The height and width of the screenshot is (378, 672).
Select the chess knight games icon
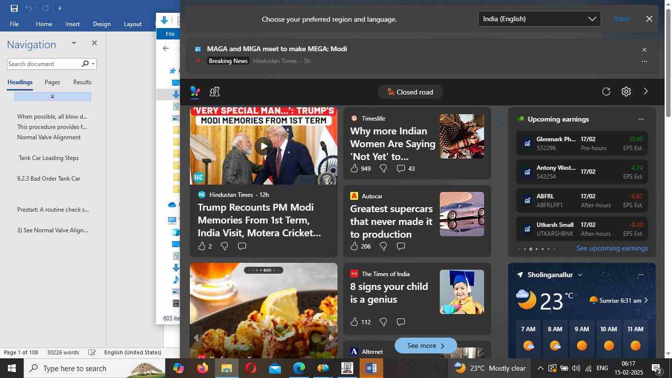[214, 92]
